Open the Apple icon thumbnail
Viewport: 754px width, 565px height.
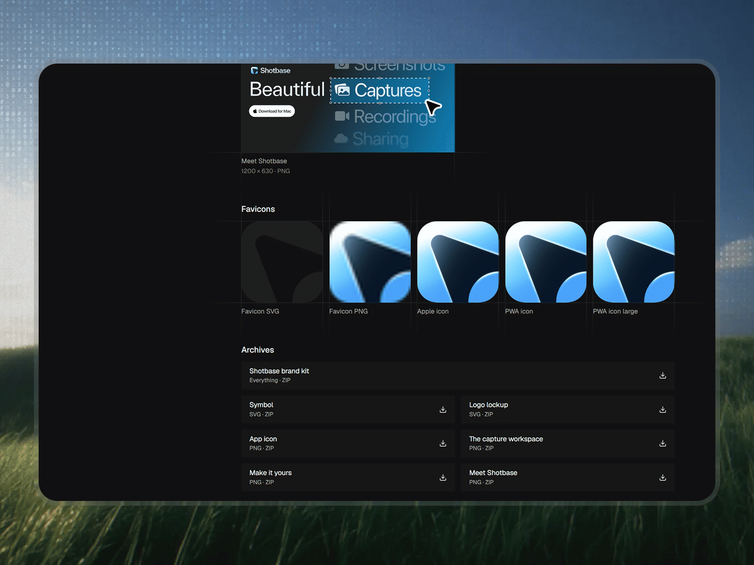click(458, 262)
